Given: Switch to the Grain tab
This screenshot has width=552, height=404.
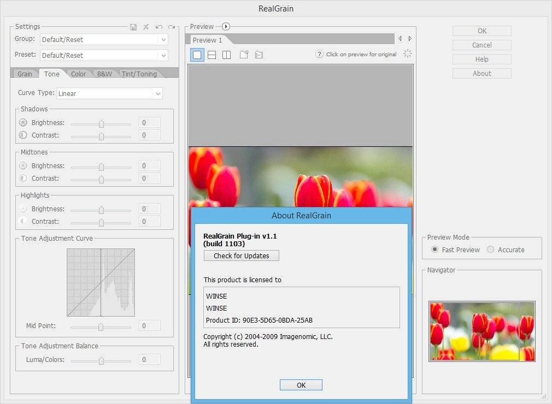Looking at the screenshot, I should [25, 74].
